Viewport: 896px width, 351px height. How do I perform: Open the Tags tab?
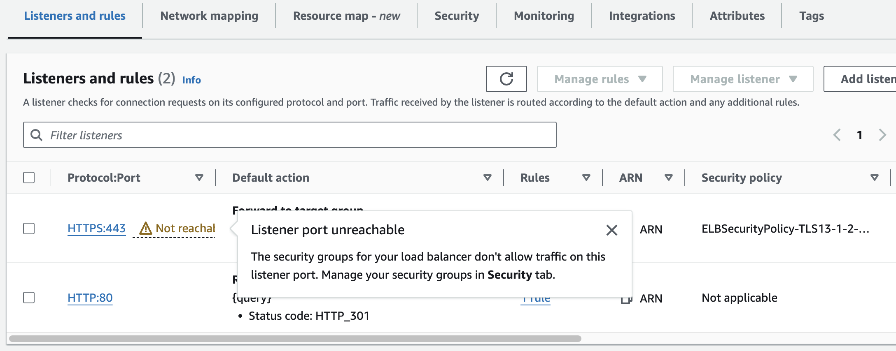click(x=812, y=16)
